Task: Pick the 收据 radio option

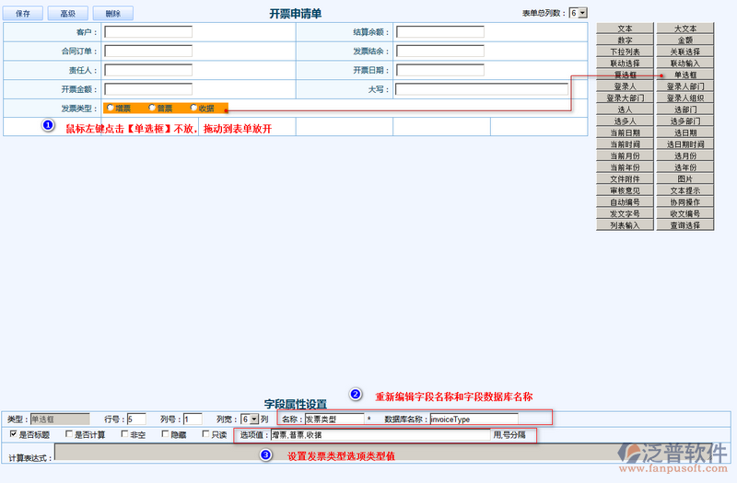Action: pyautogui.click(x=193, y=109)
